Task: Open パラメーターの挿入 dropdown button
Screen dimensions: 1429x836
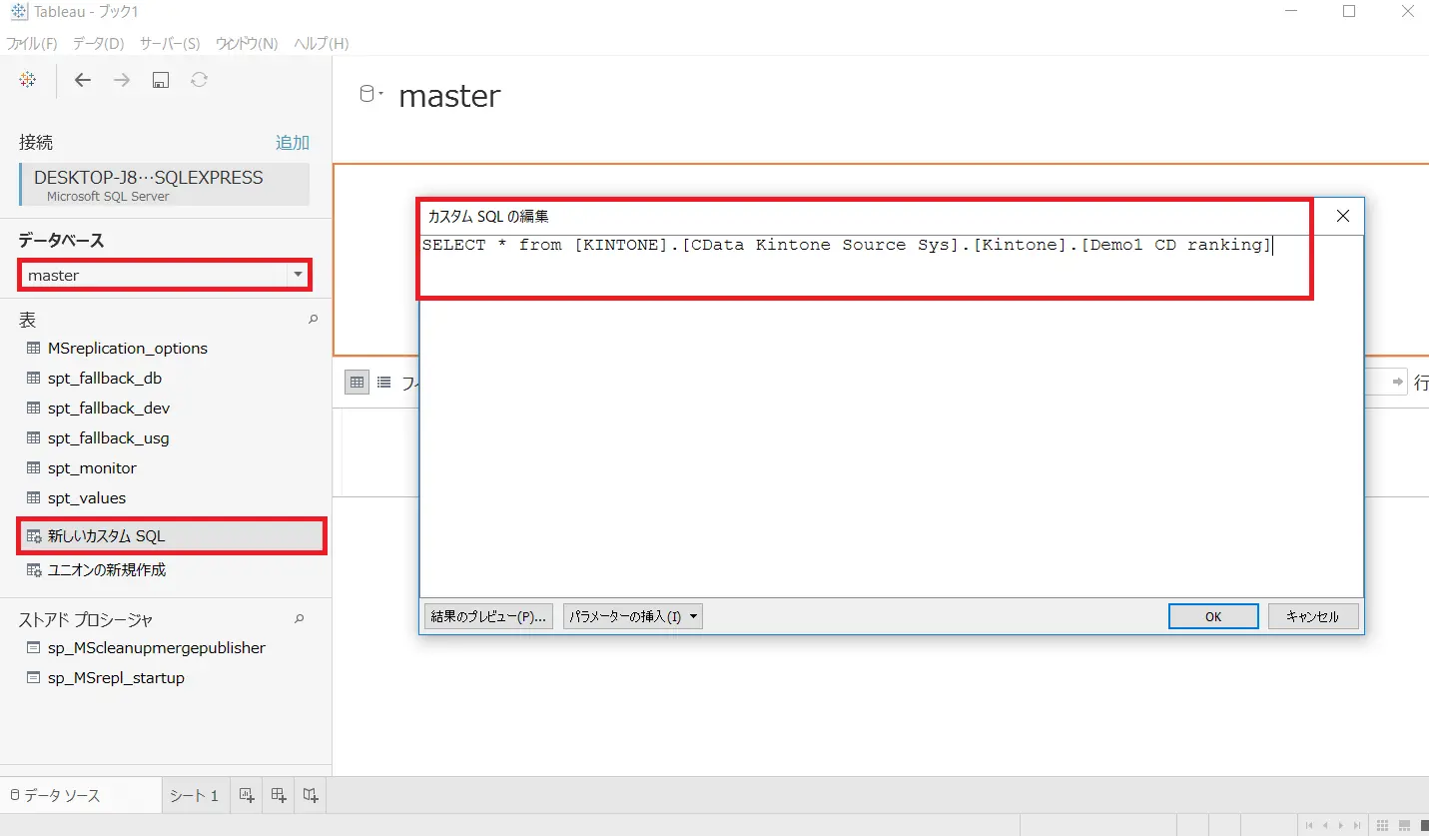Action: click(x=633, y=616)
